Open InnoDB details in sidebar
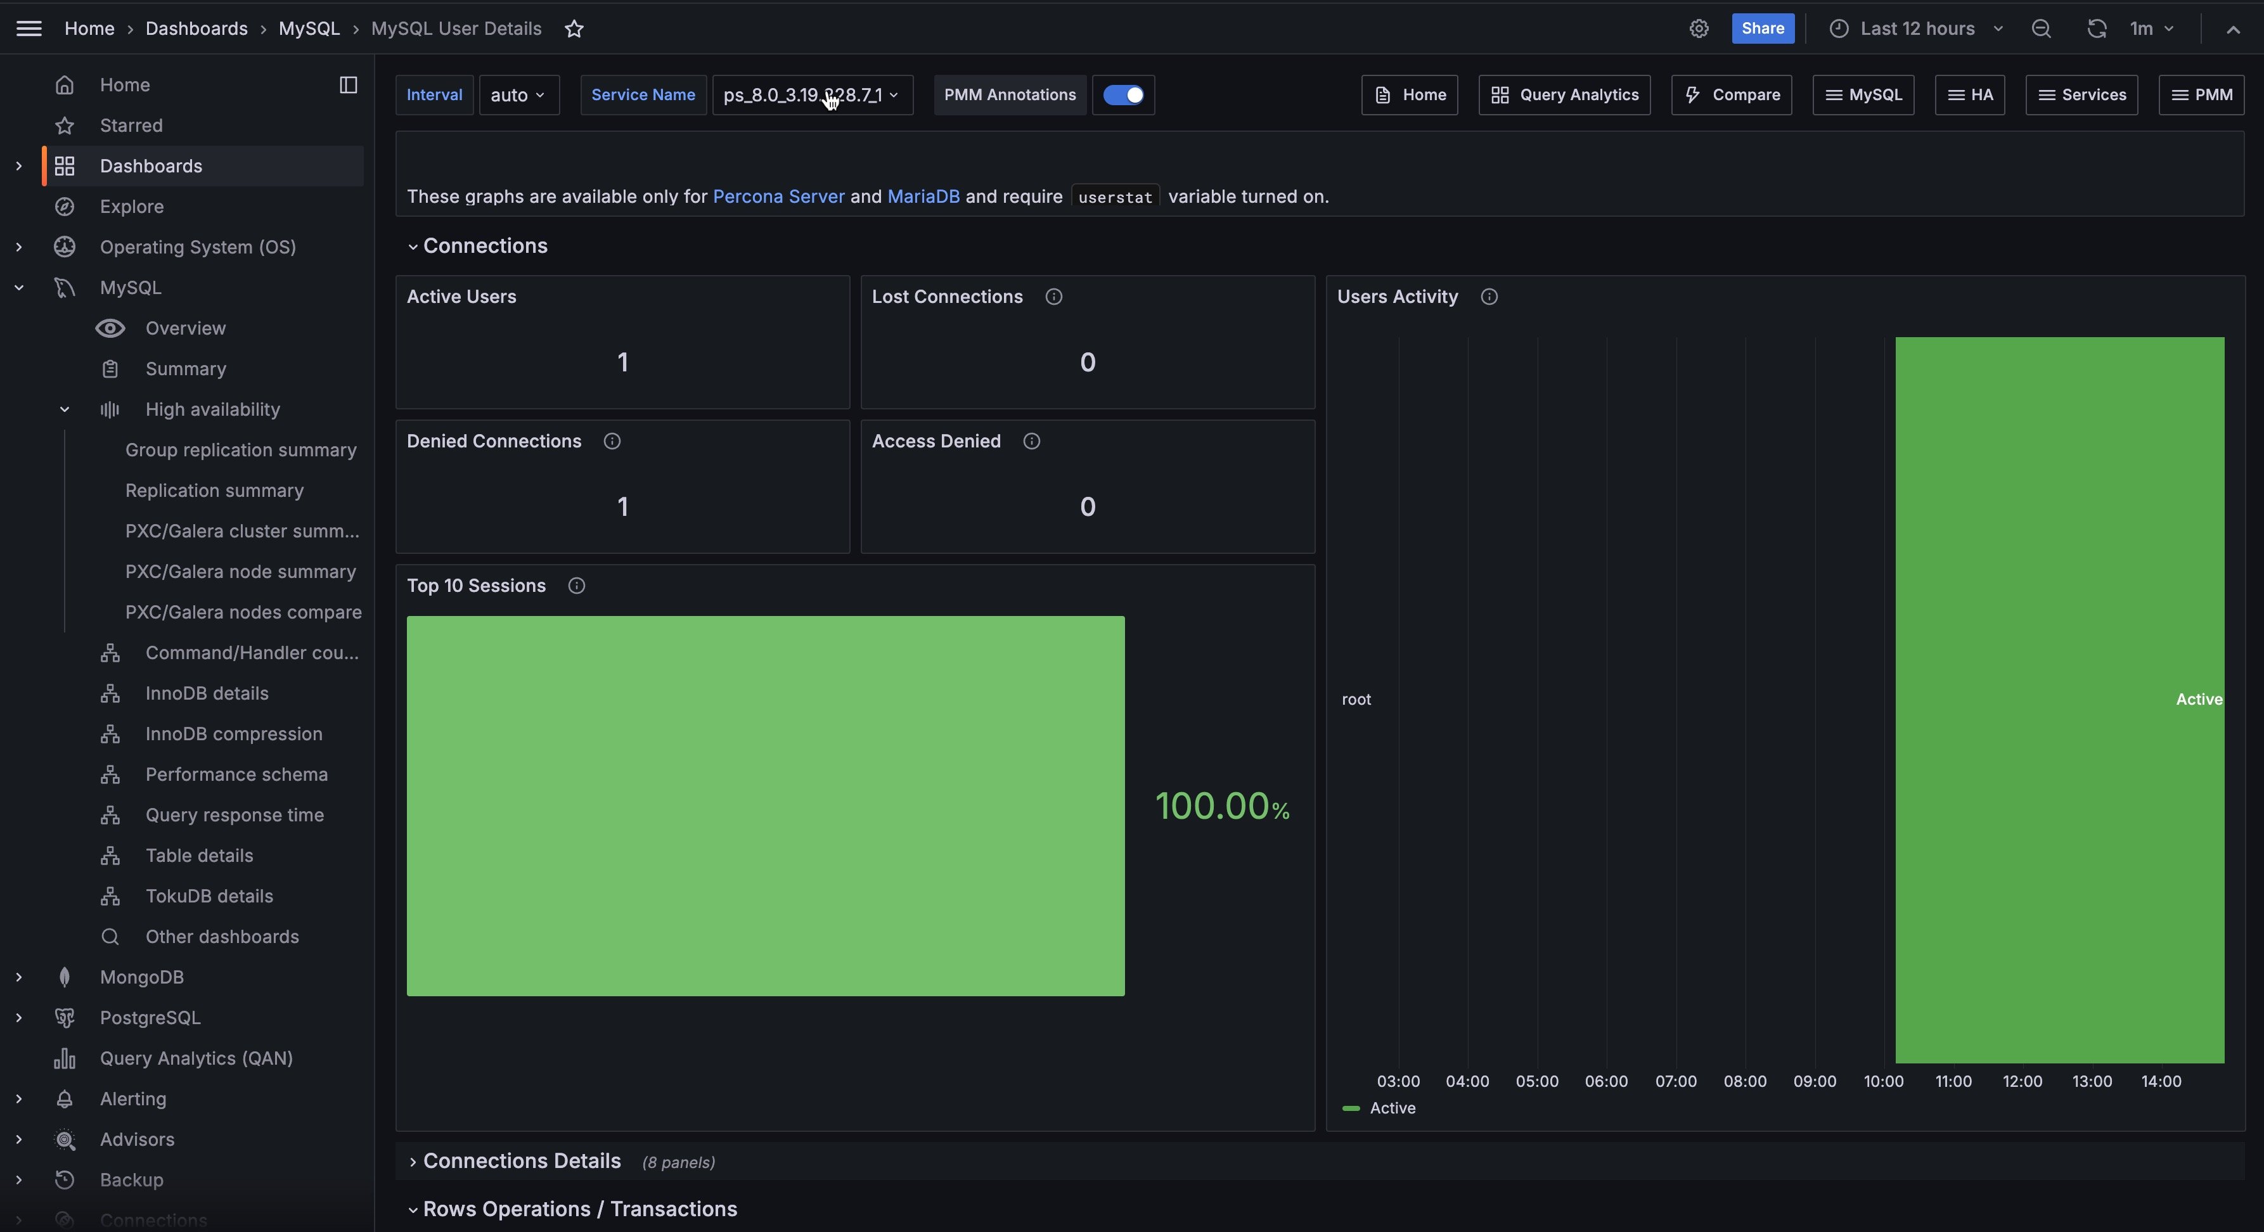 pos(207,693)
